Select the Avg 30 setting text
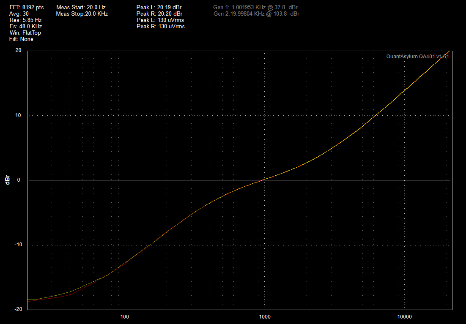The width and height of the screenshot is (466, 324). (19, 14)
